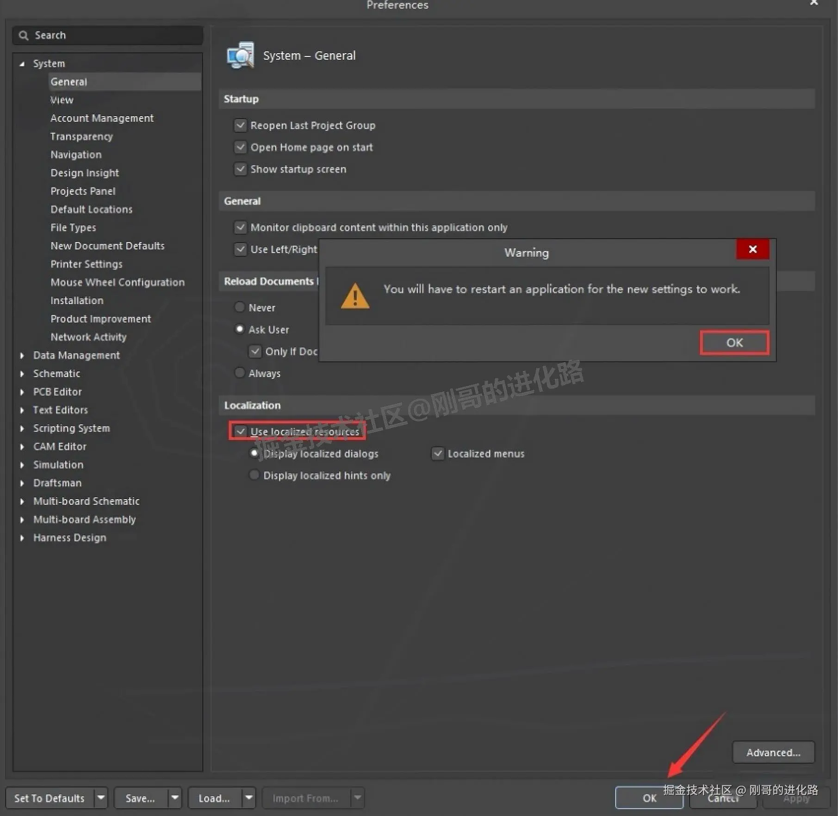Viewport: 838px width, 816px height.
Task: Select Mouse Wheel Configuration in tree
Action: 118,282
